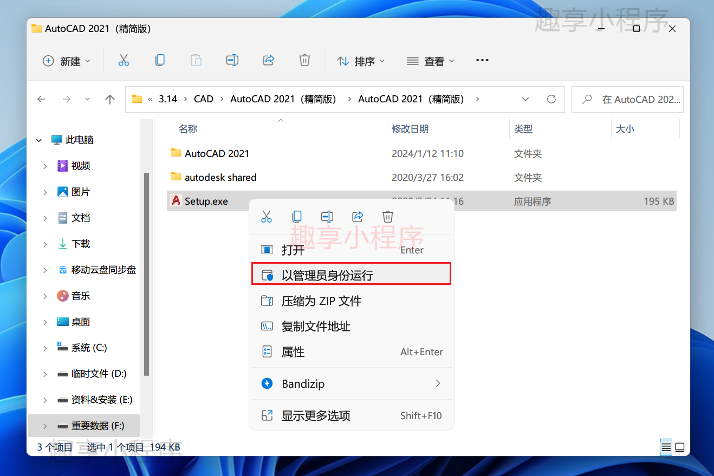This screenshot has width=714, height=476.
Task: Go forward with the right arrow
Action: click(66, 99)
